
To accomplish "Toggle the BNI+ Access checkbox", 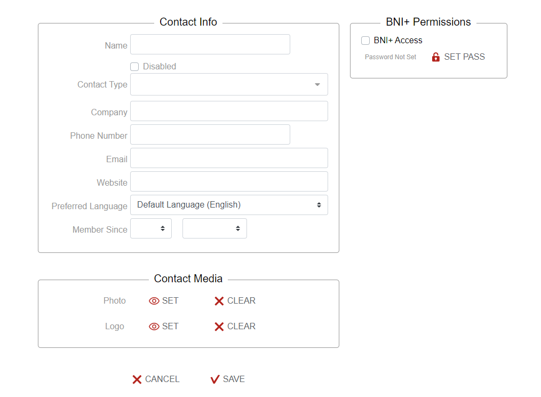I will (365, 41).
